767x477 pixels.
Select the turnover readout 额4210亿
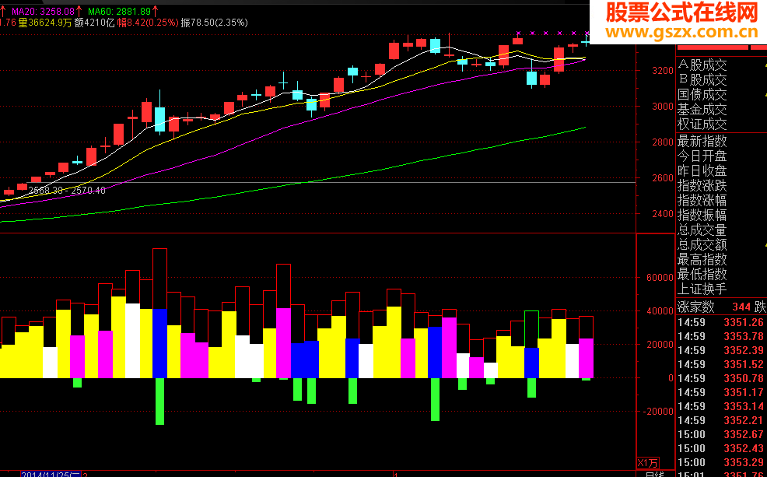(x=94, y=23)
